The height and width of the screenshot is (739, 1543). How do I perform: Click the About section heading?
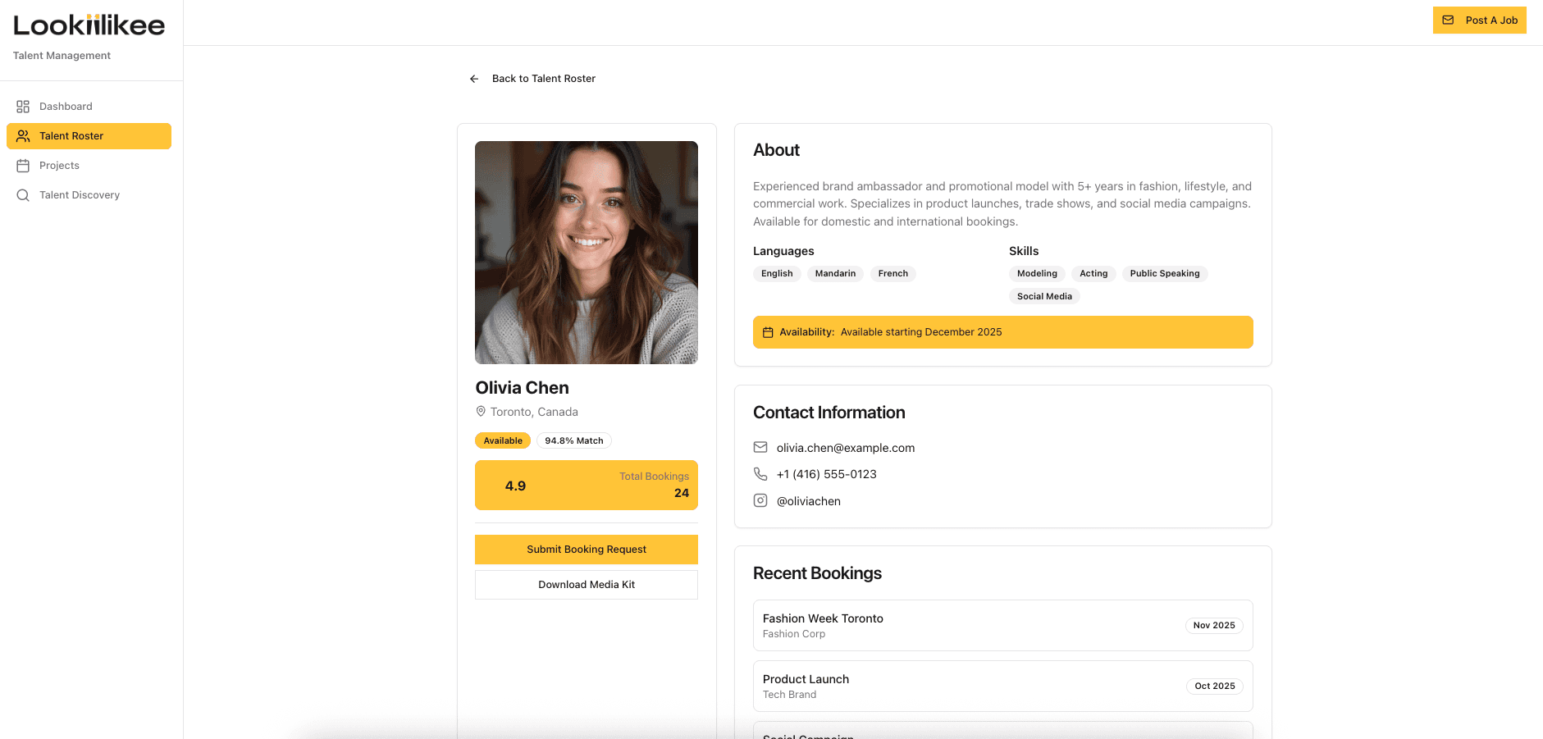tap(776, 150)
